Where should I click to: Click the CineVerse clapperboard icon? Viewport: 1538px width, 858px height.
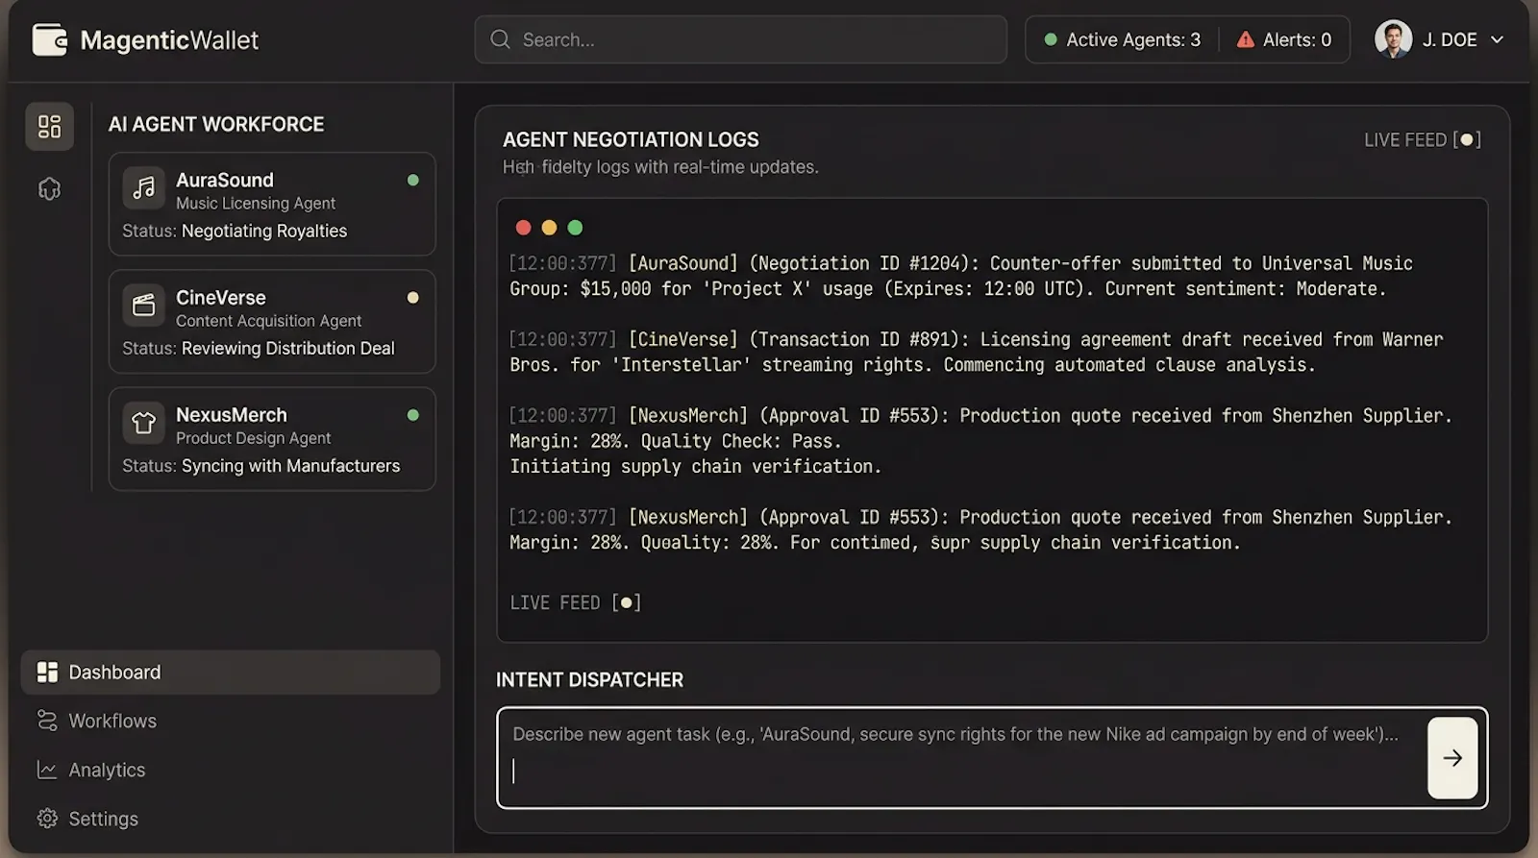(x=144, y=306)
